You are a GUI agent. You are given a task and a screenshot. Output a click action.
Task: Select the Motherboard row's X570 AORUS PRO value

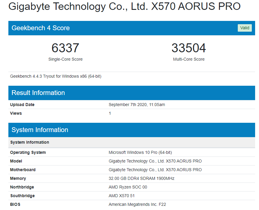click(x=155, y=170)
